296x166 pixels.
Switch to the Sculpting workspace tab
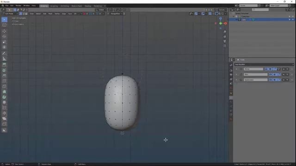pyautogui.click(x=54, y=6)
